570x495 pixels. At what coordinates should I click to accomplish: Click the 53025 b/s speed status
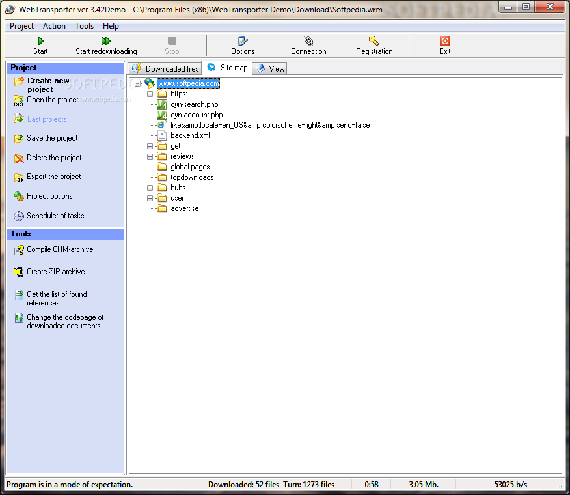click(510, 485)
